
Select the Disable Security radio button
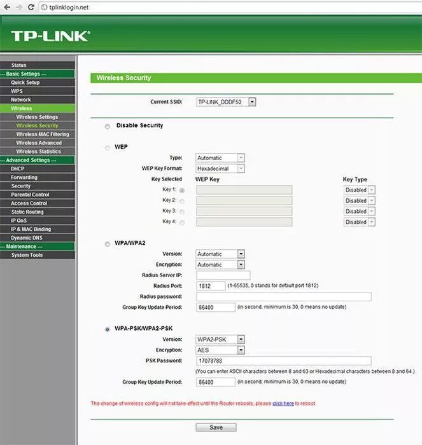tap(108, 127)
